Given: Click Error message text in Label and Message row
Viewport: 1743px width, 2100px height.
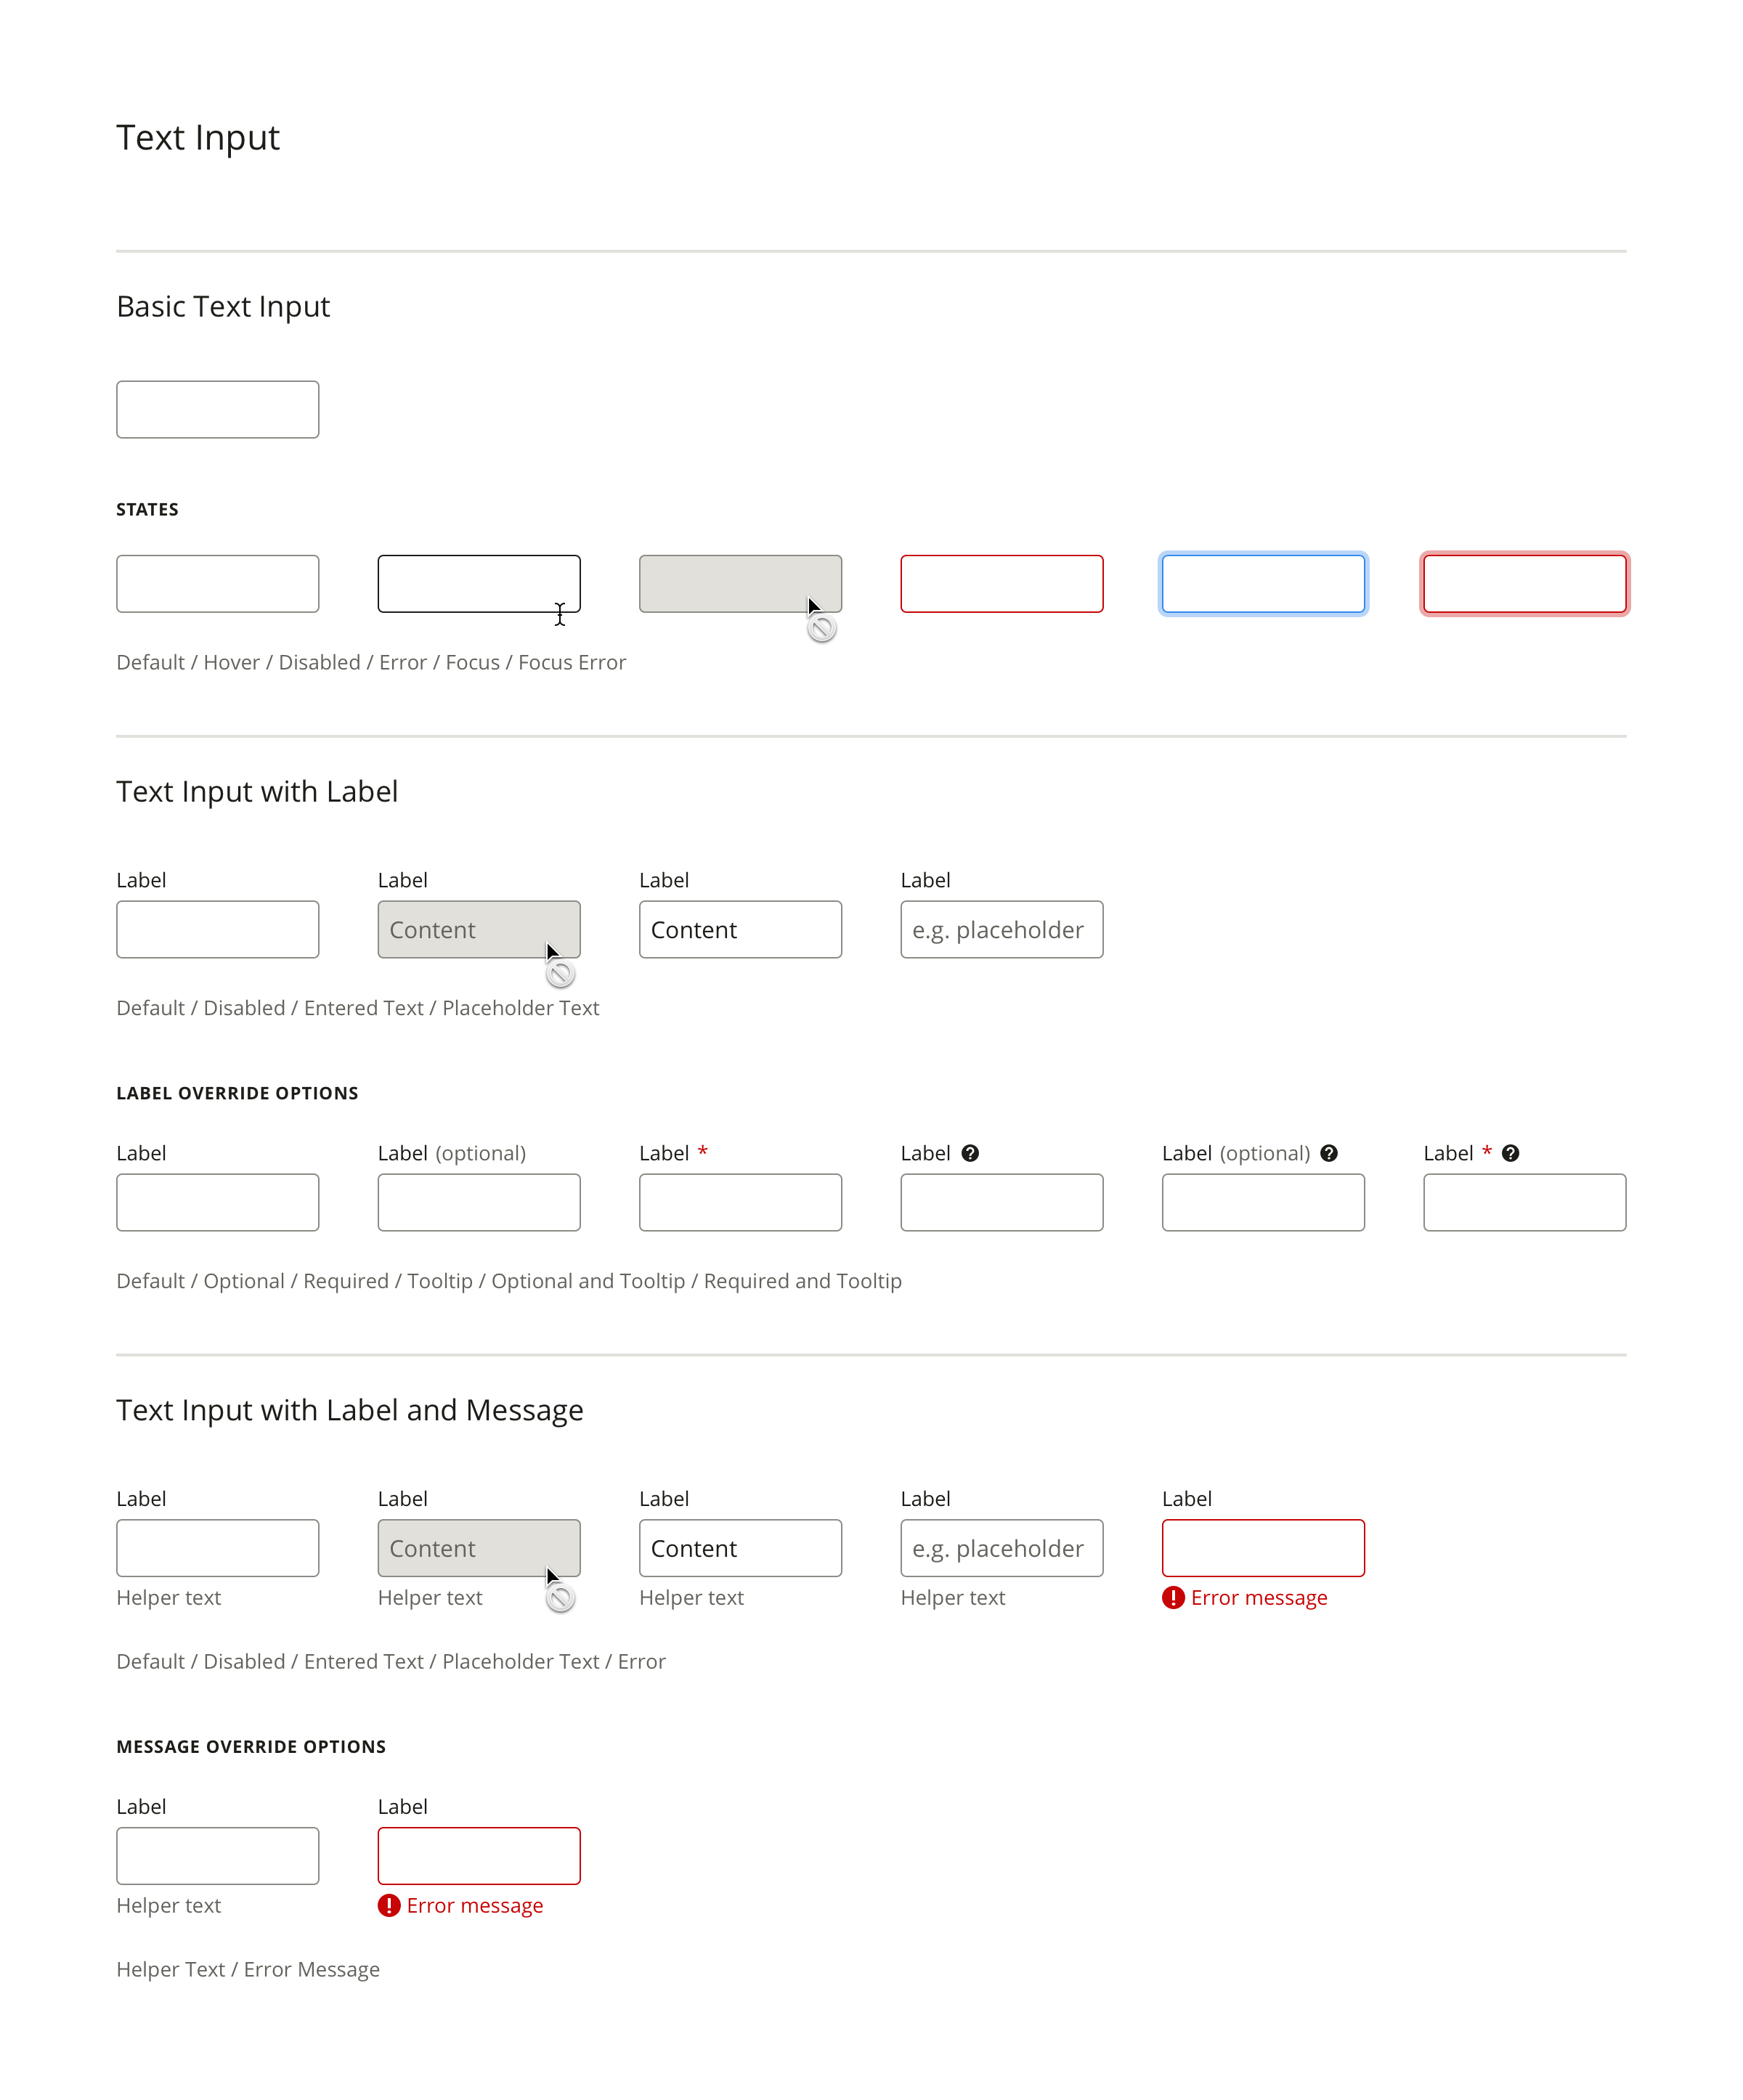Looking at the screenshot, I should (x=1259, y=1598).
